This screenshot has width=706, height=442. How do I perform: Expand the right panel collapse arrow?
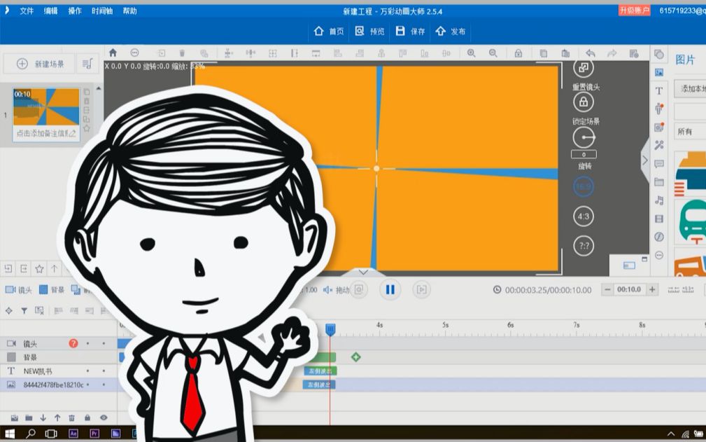(644, 160)
